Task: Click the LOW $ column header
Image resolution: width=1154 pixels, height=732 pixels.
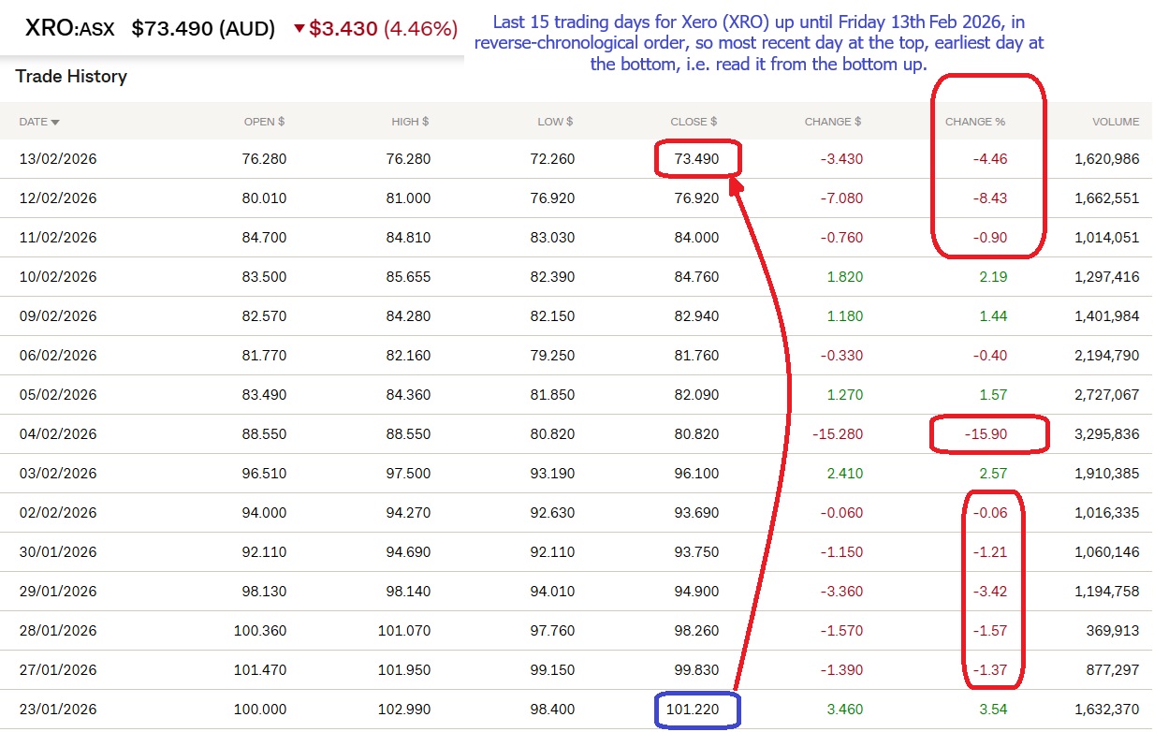Action: click(555, 122)
